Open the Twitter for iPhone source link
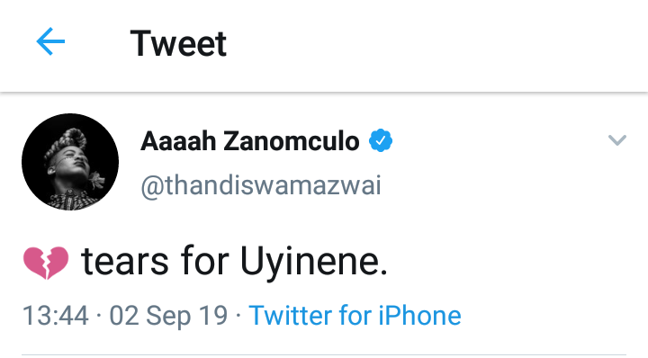The image size is (648, 358). tap(355, 316)
